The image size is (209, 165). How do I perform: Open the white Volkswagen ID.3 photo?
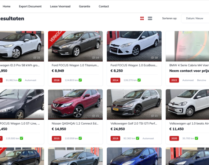(x=22, y=46)
